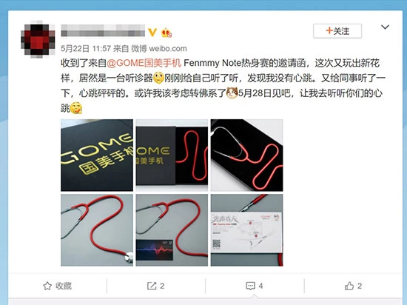Open the GOME logo box photo thumbnail

pos(97,155)
